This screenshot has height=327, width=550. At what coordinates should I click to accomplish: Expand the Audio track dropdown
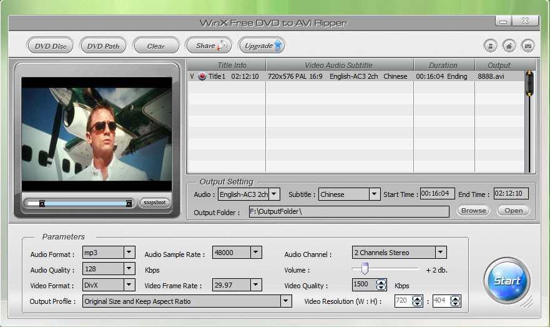click(274, 194)
